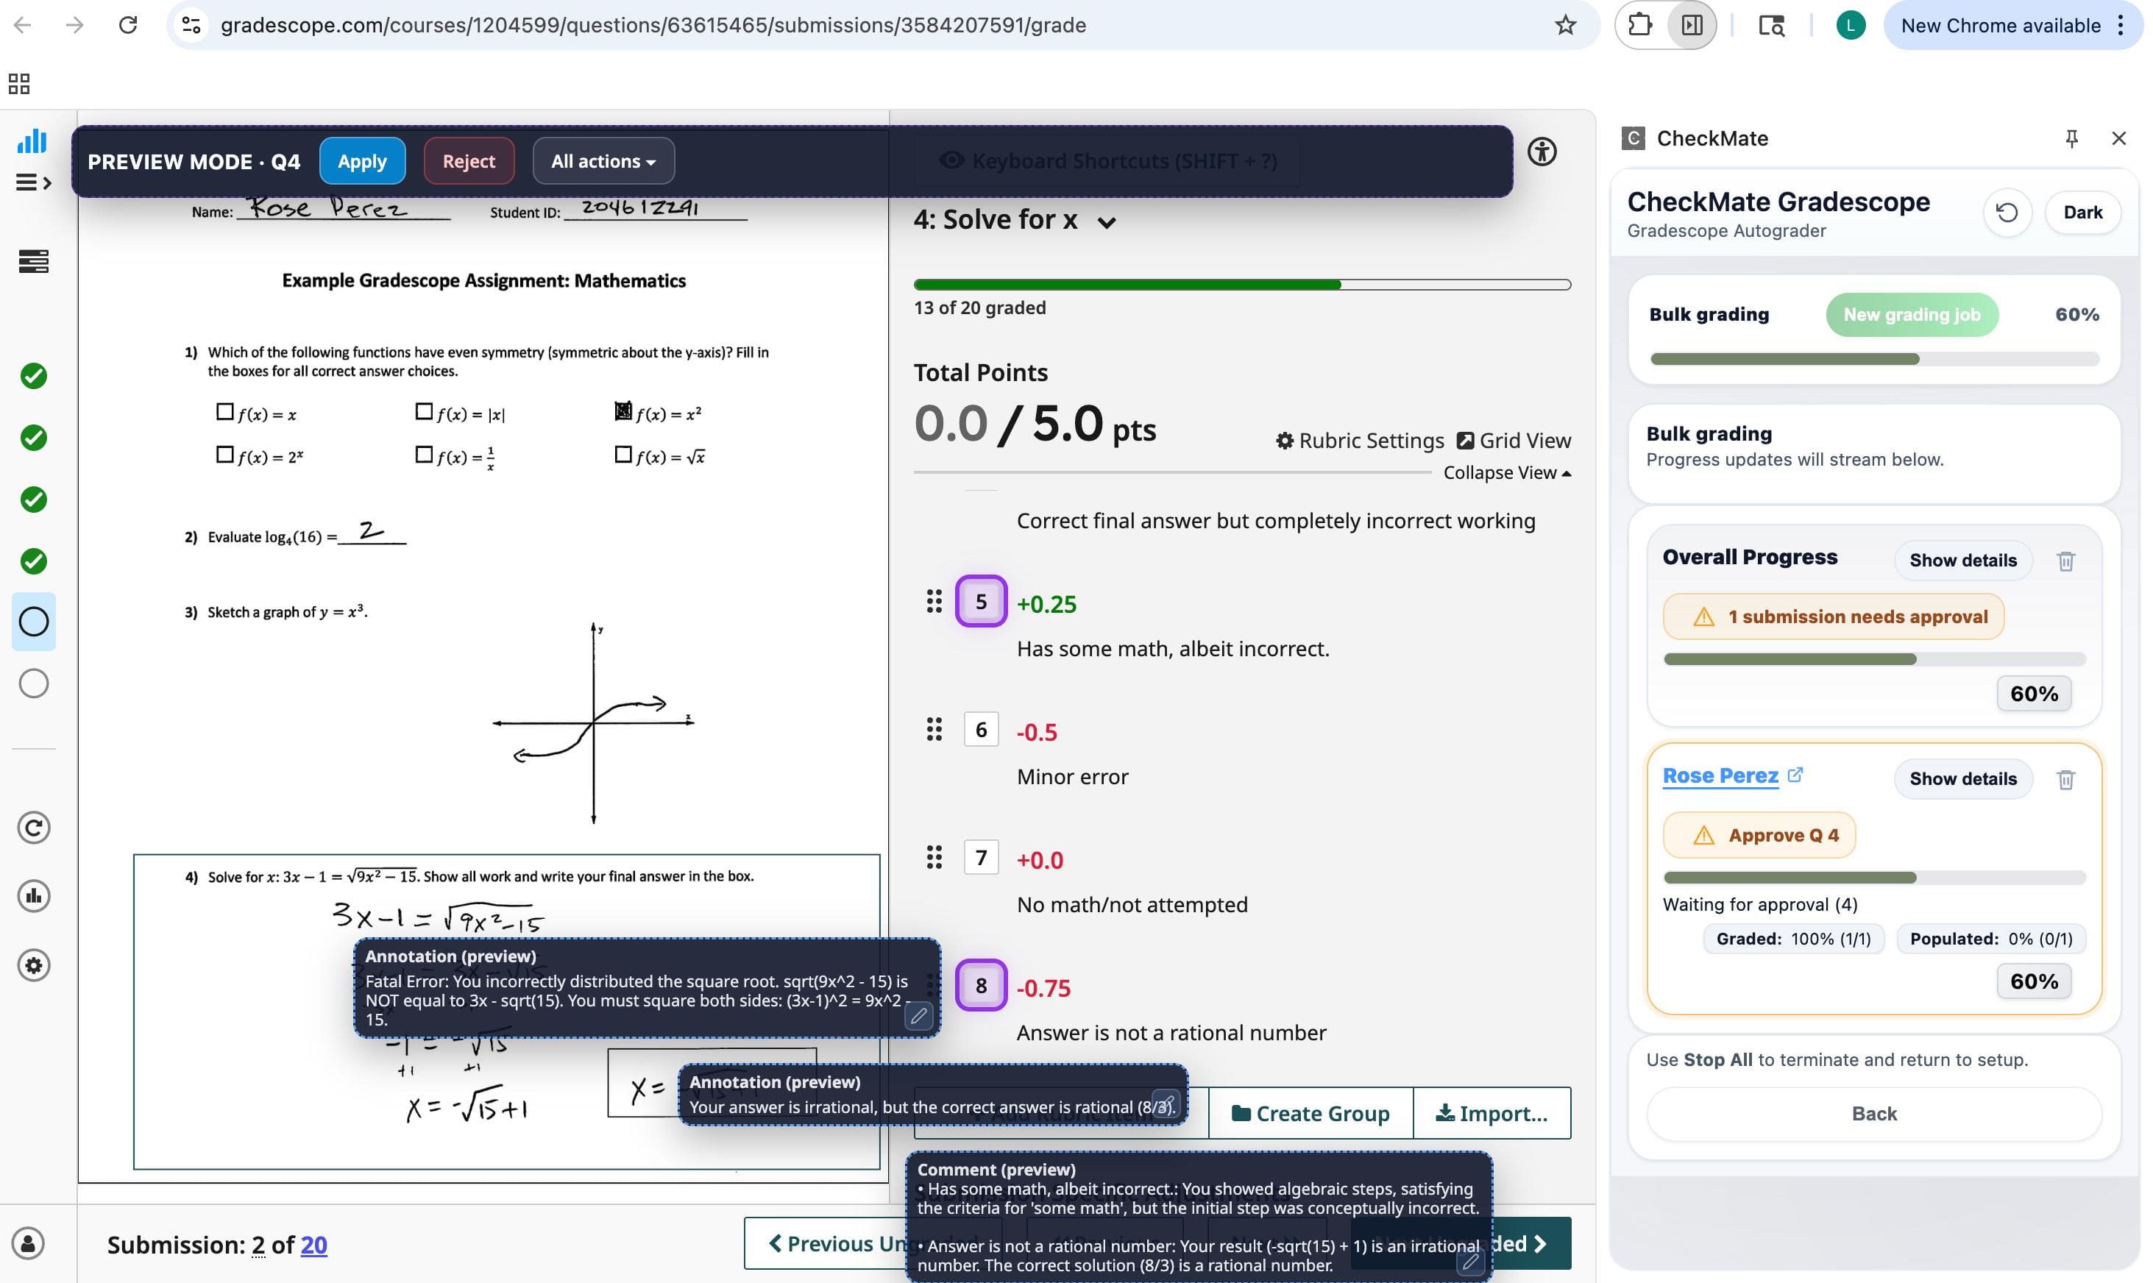2153x1283 pixels.
Task: Collapse the rubric view
Action: (1506, 472)
